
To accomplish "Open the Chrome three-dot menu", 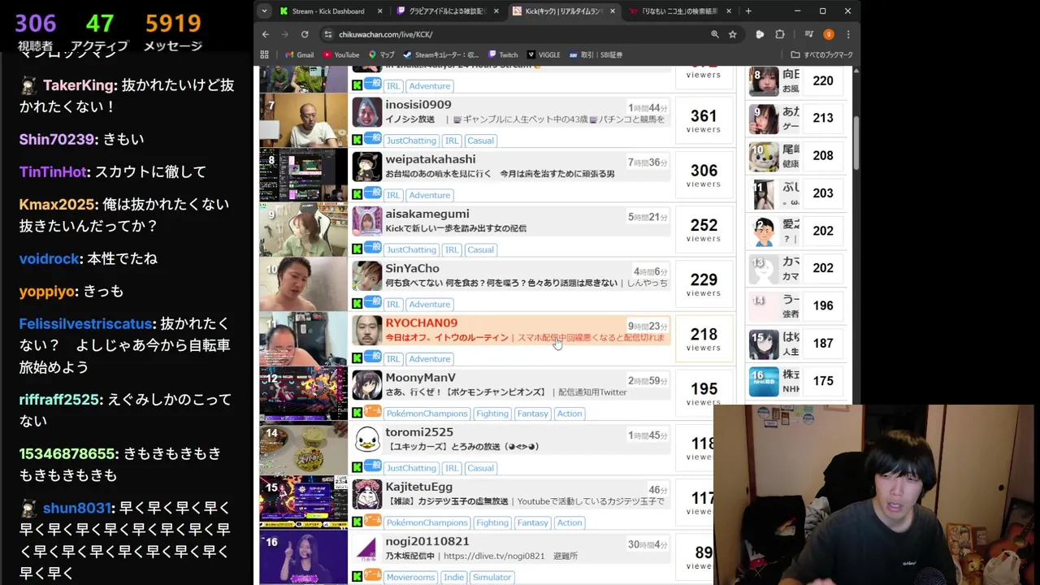I will tap(848, 34).
